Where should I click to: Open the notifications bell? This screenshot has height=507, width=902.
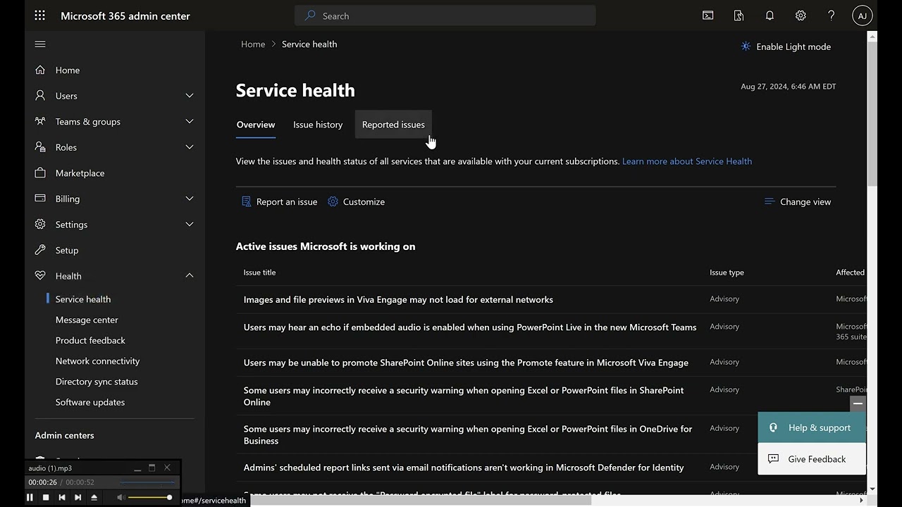click(770, 15)
